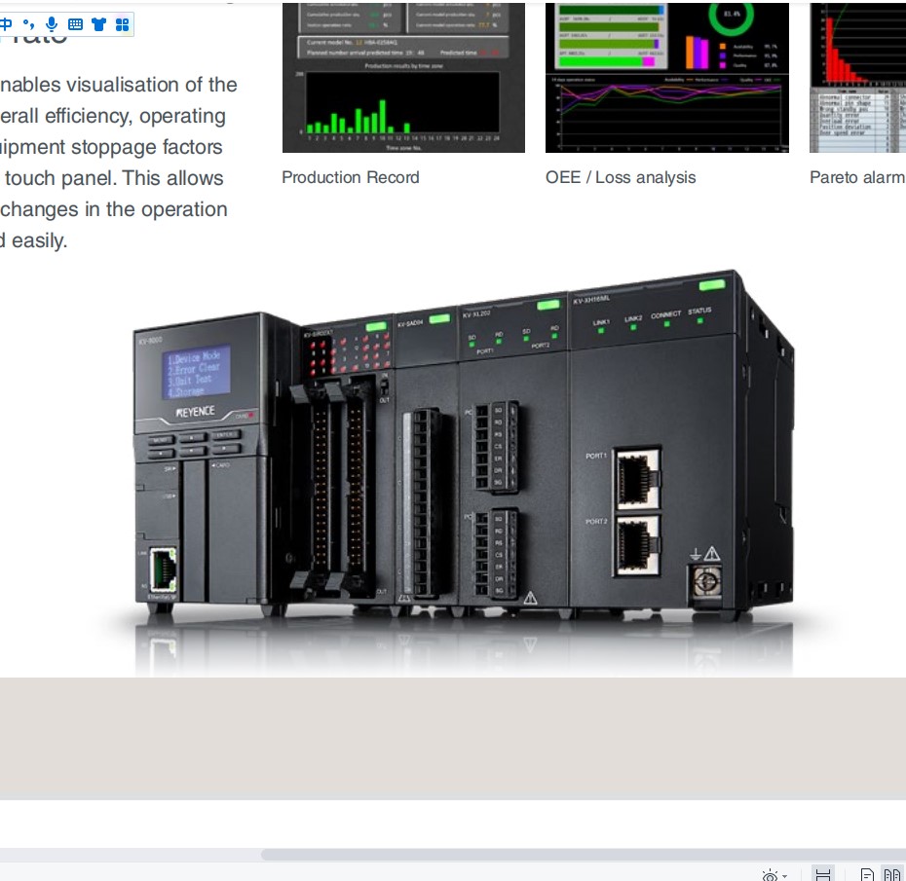The width and height of the screenshot is (906, 881).
Task: Switch punctuation mode in input method bar
Action: pyautogui.click(x=28, y=23)
